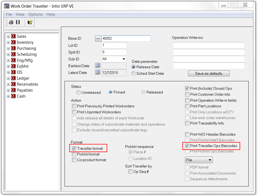Click the Save as defaults button
The width and height of the screenshot is (258, 196).
[x=209, y=73]
